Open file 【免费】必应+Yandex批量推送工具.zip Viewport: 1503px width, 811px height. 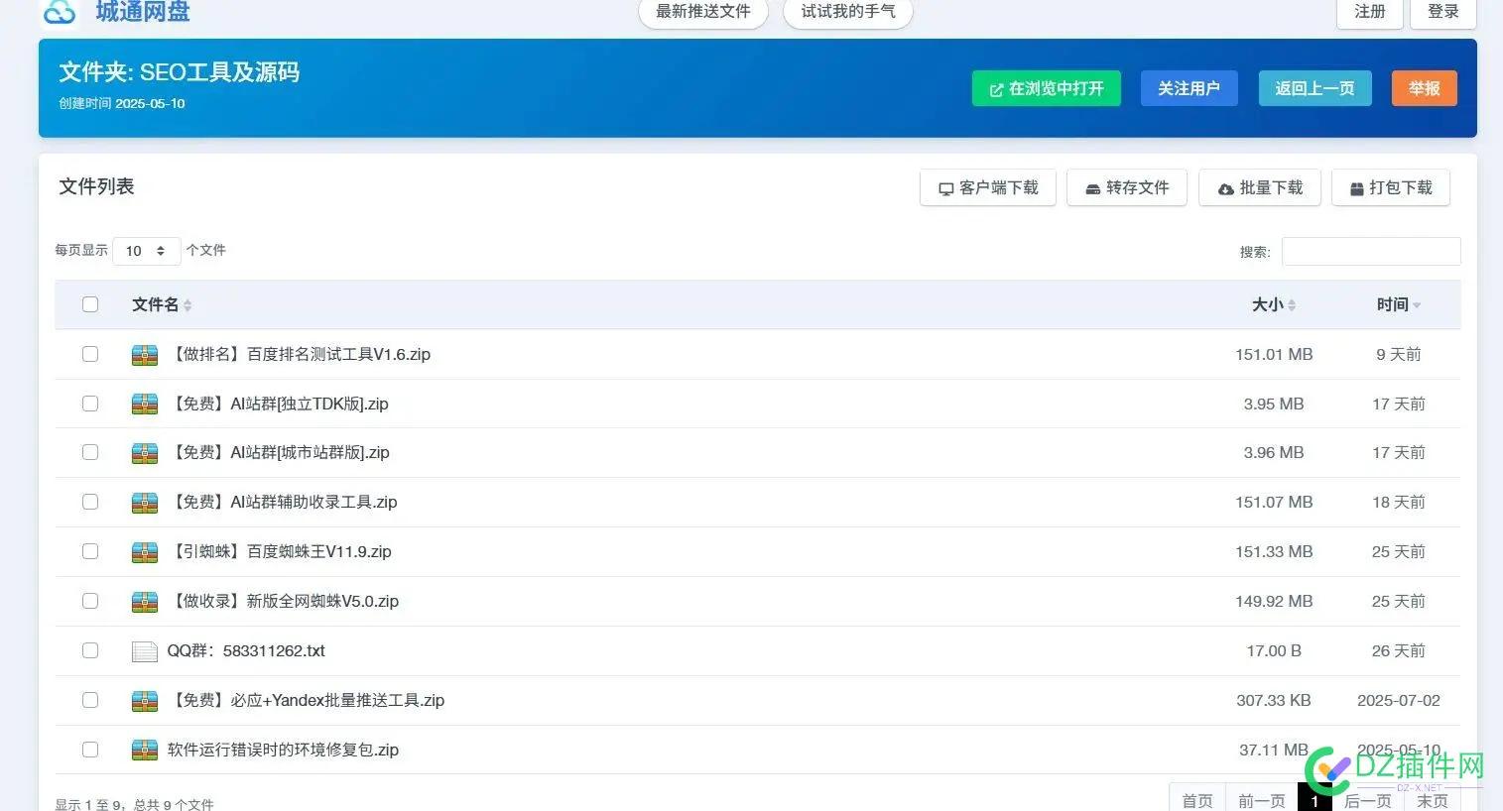pos(306,700)
